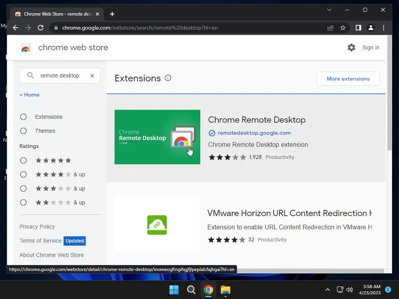This screenshot has width=399, height=299.
Task: Open the notification center badge
Action: 388,290
